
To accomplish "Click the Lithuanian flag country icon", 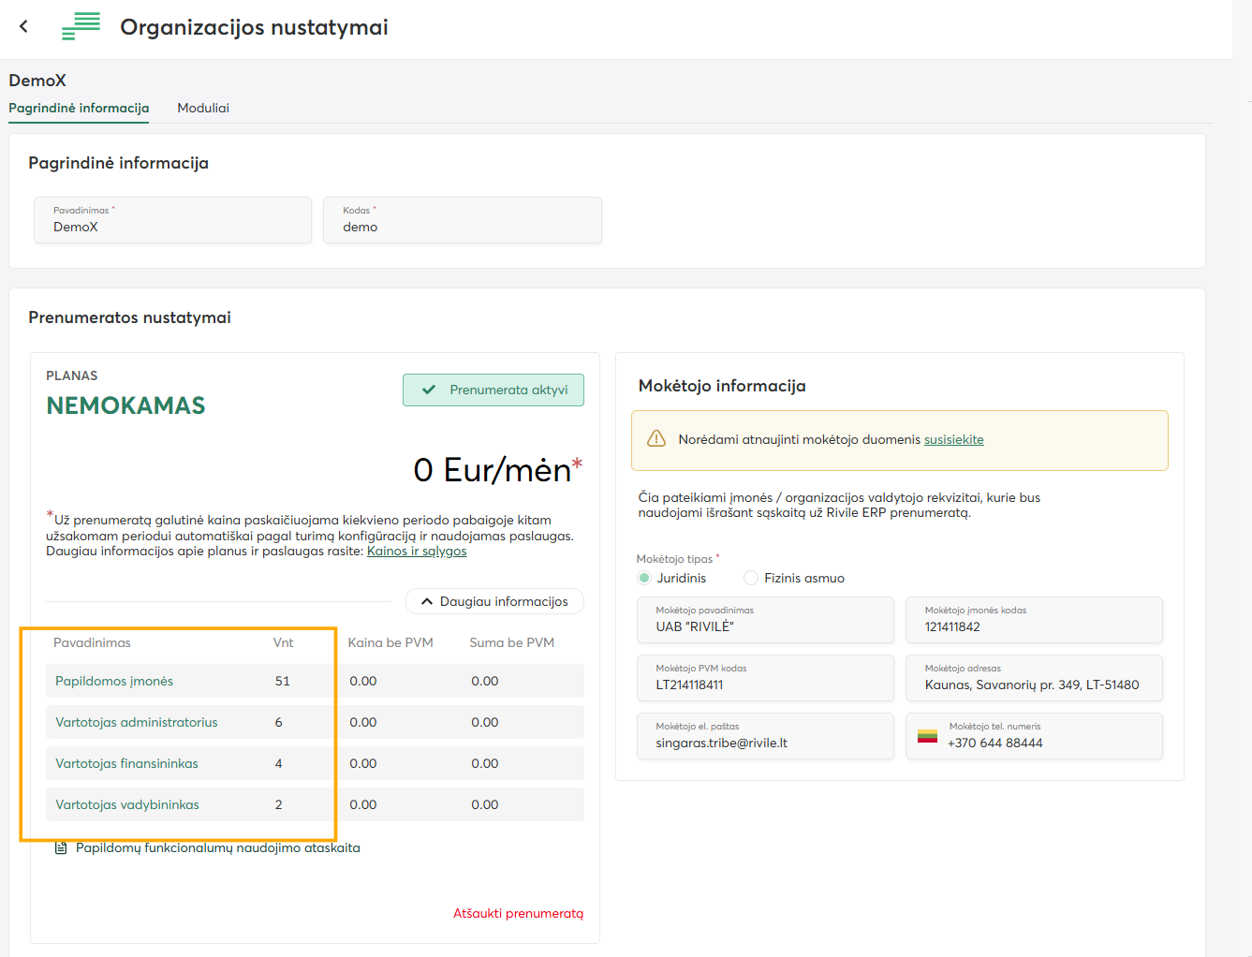I will 927,736.
